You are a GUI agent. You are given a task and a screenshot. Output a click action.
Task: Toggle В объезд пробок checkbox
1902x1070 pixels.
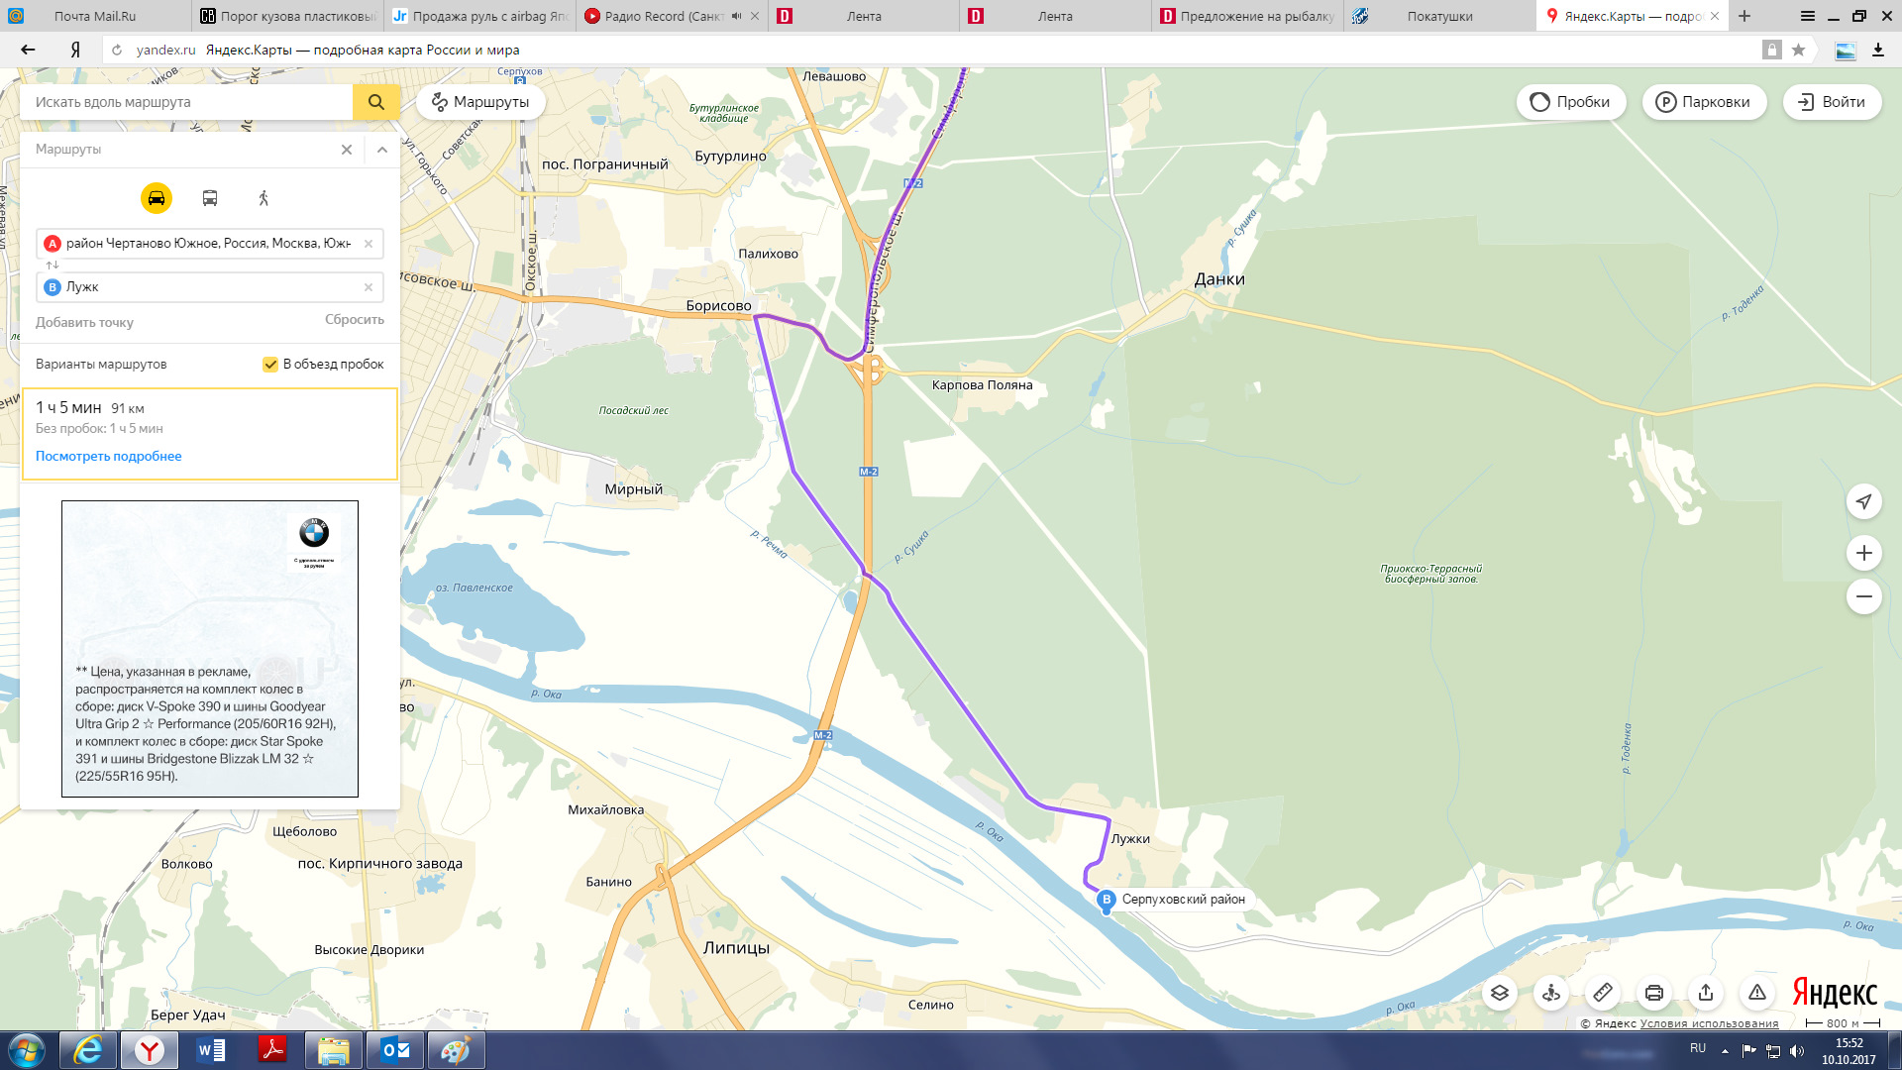click(269, 365)
